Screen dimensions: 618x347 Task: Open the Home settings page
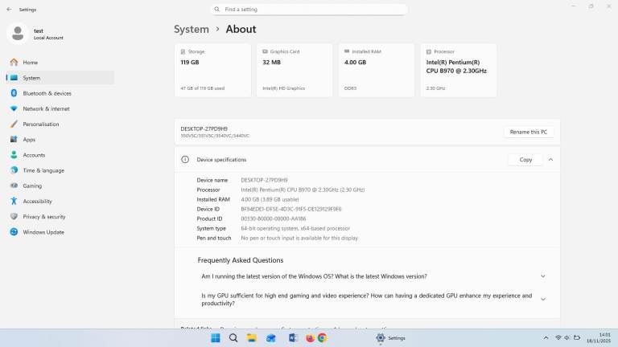30,62
